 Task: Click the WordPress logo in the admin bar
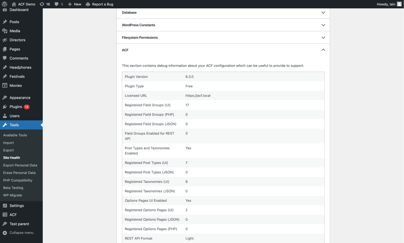click(x=4, y=4)
